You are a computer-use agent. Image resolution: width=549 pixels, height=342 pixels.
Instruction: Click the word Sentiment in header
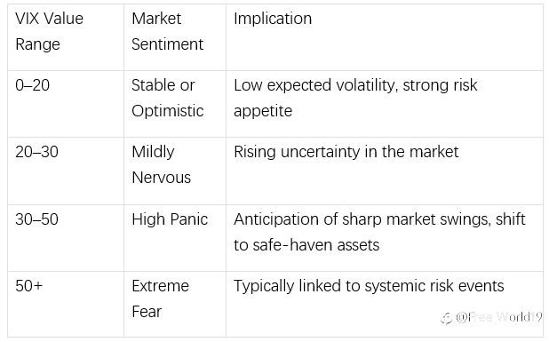click(x=167, y=44)
